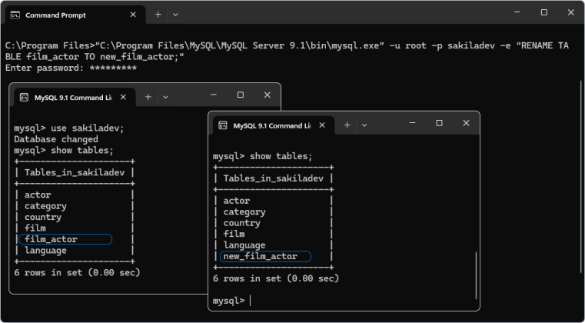Maximize the main Command Prompt window
The image size is (585, 323).
coord(543,13)
